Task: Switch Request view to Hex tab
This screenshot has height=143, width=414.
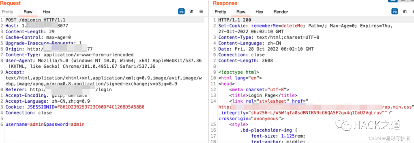Action: click(46, 12)
